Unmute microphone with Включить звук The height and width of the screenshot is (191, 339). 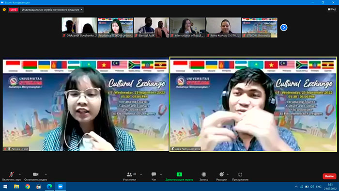tap(12, 176)
